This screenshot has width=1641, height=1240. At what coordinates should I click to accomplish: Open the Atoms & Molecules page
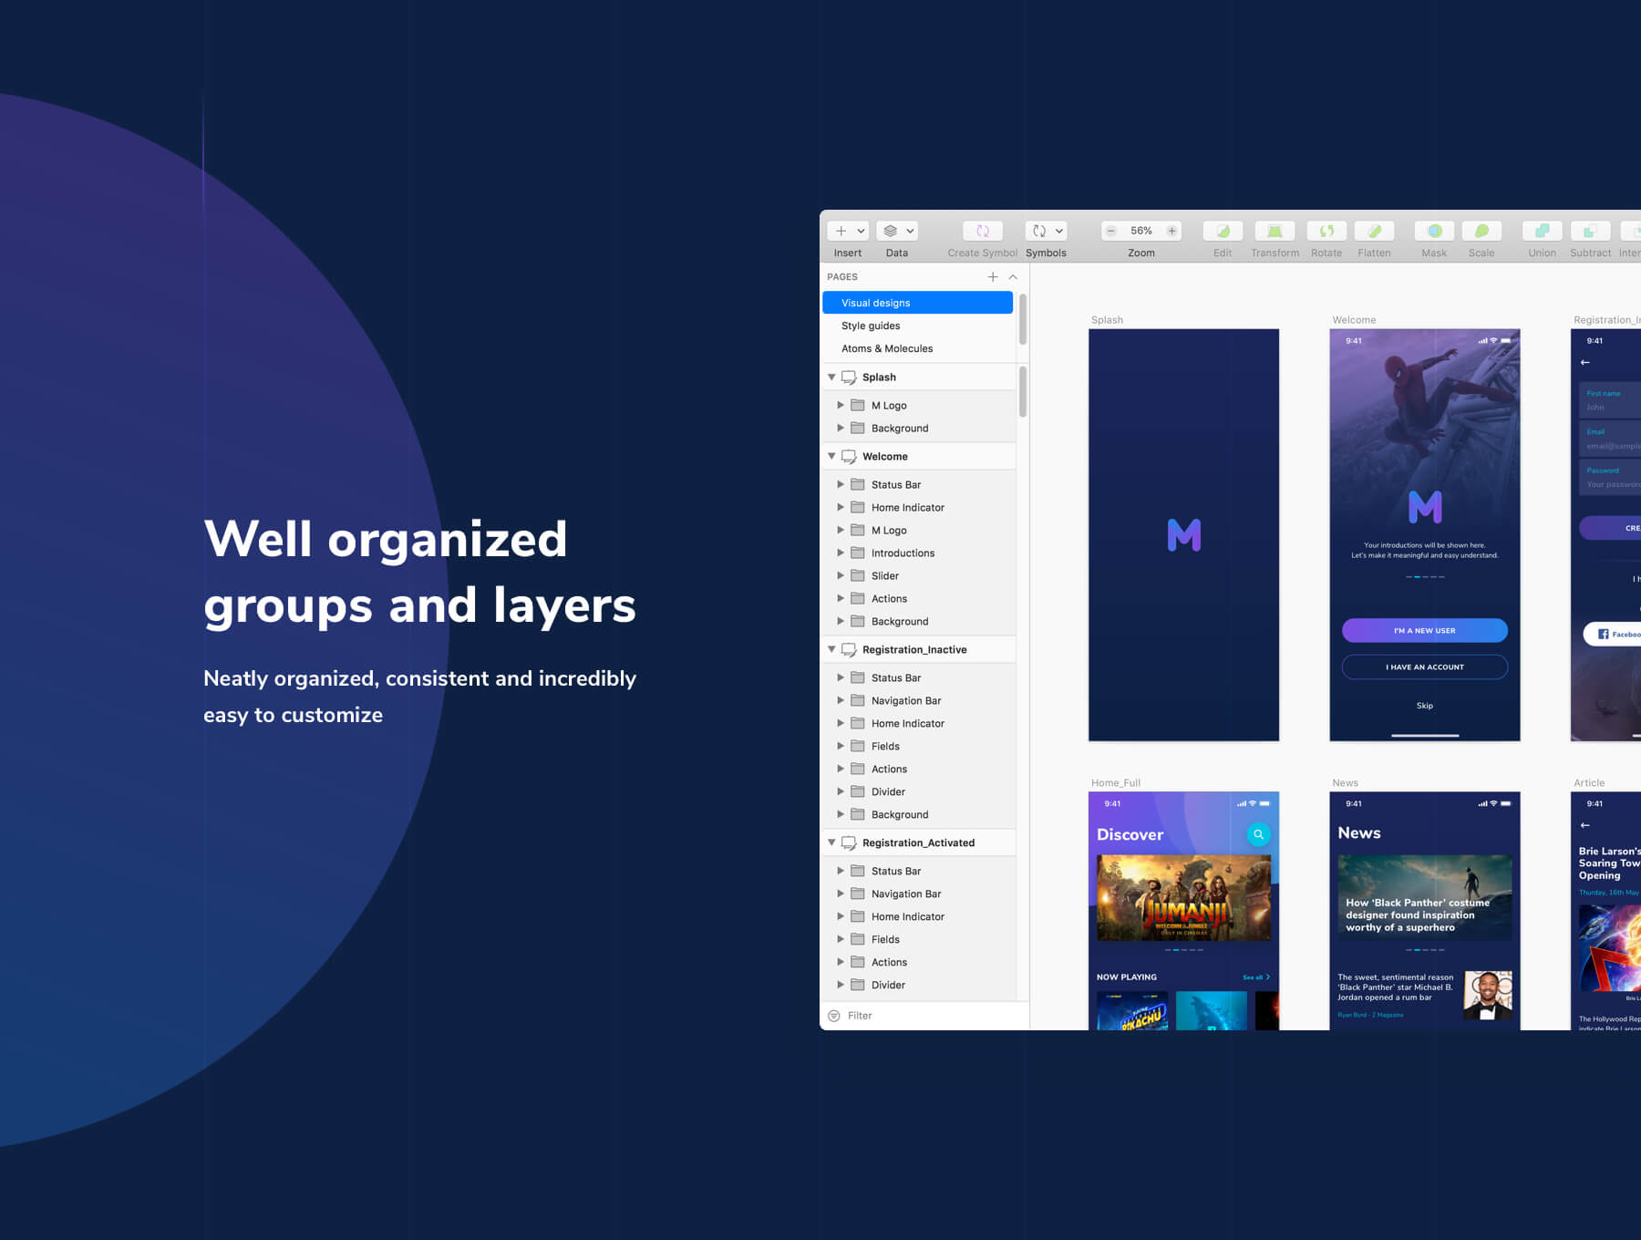pos(887,348)
